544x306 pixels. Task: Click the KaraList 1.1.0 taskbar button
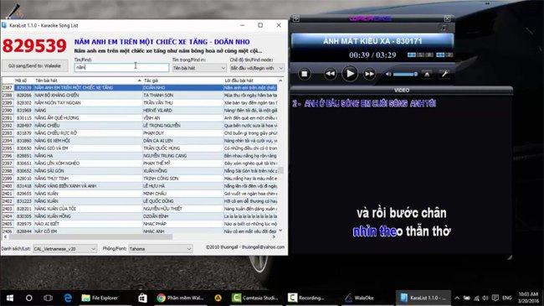pyautogui.click(x=423, y=298)
